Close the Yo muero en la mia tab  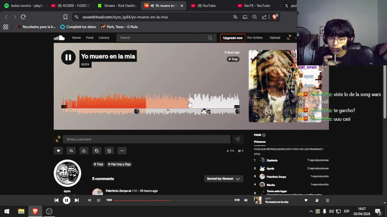tap(182, 5)
